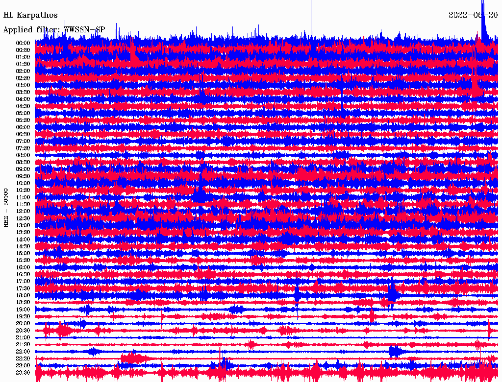Click the 14:00 time label
Screen dimensions: 502x382
point(23,239)
